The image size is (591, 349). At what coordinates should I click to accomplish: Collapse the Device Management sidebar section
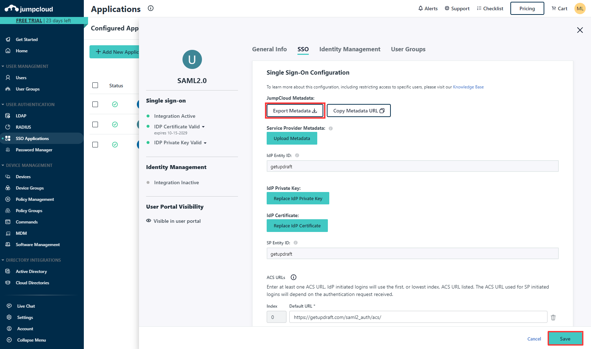pos(3,165)
